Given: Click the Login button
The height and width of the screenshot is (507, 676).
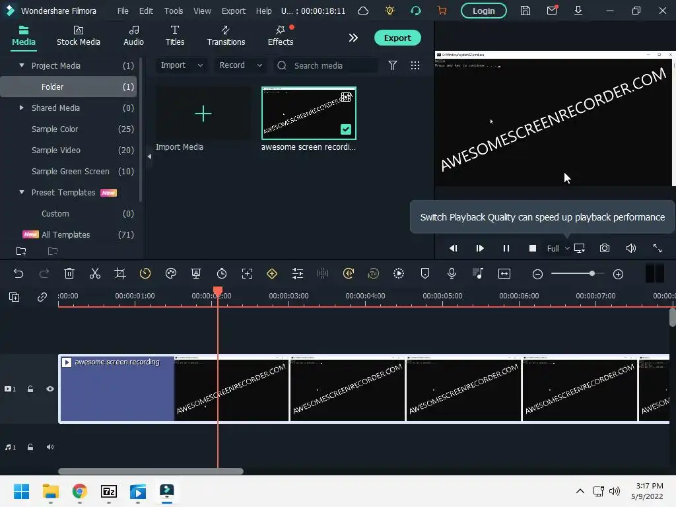Looking at the screenshot, I should 483,11.
